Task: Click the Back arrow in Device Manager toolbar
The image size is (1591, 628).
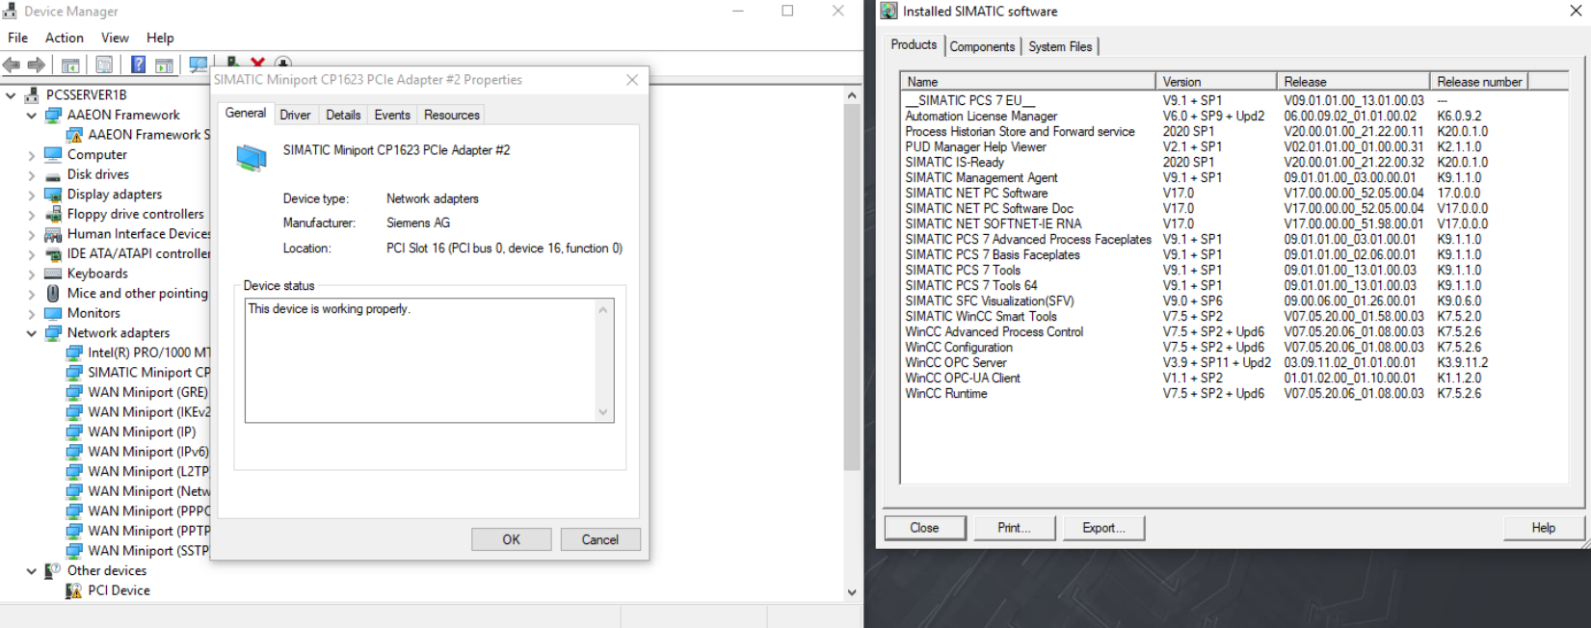Action: 12,65
